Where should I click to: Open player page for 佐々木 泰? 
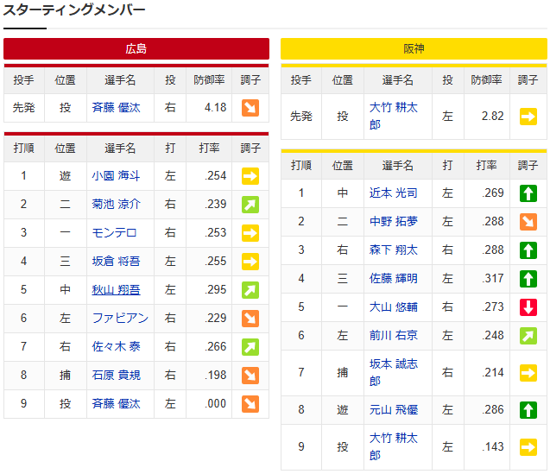[116, 346]
